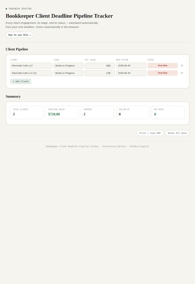Click the Next Action column header
Viewport: 195px width, 284px height.
[122, 60]
